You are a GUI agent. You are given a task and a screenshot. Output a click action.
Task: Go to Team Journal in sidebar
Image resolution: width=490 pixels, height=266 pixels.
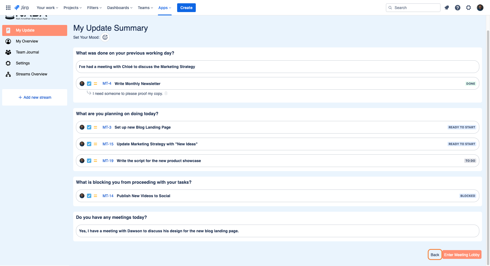coord(27,52)
